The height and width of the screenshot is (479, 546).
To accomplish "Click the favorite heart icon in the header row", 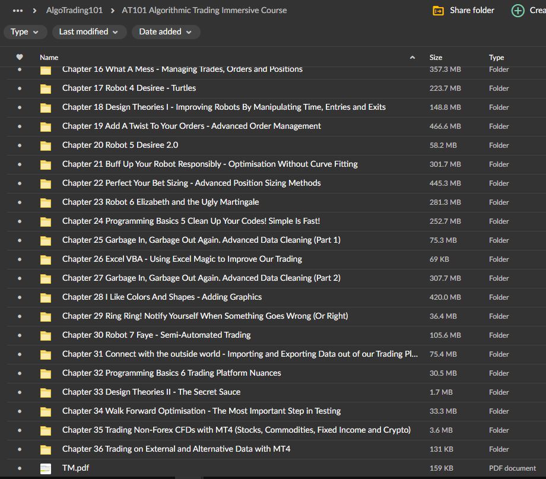I will pos(20,57).
